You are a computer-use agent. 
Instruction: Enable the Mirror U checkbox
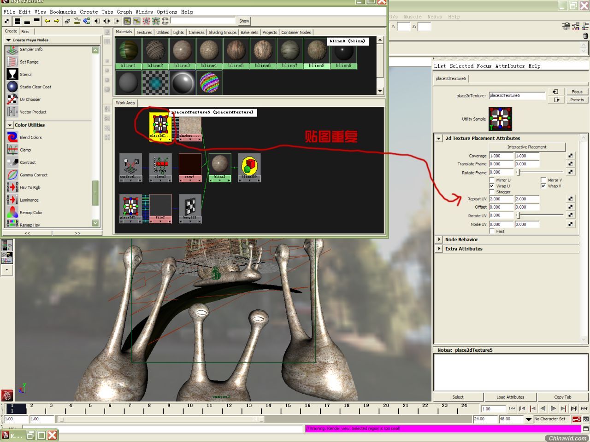pos(492,180)
